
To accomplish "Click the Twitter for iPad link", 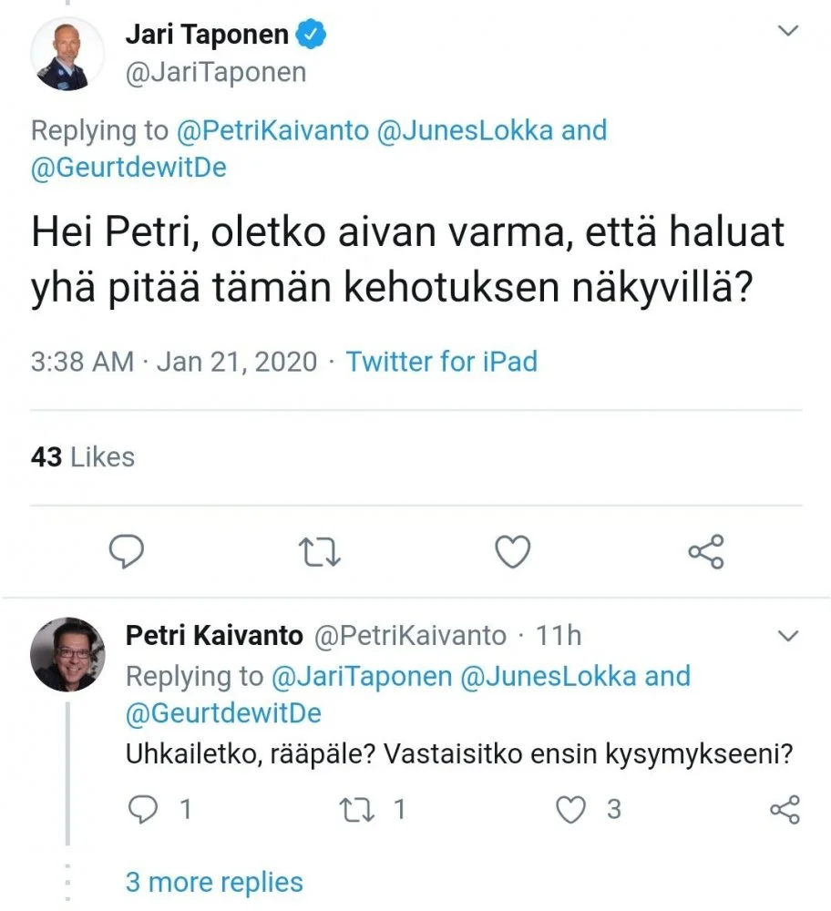I will pyautogui.click(x=442, y=362).
